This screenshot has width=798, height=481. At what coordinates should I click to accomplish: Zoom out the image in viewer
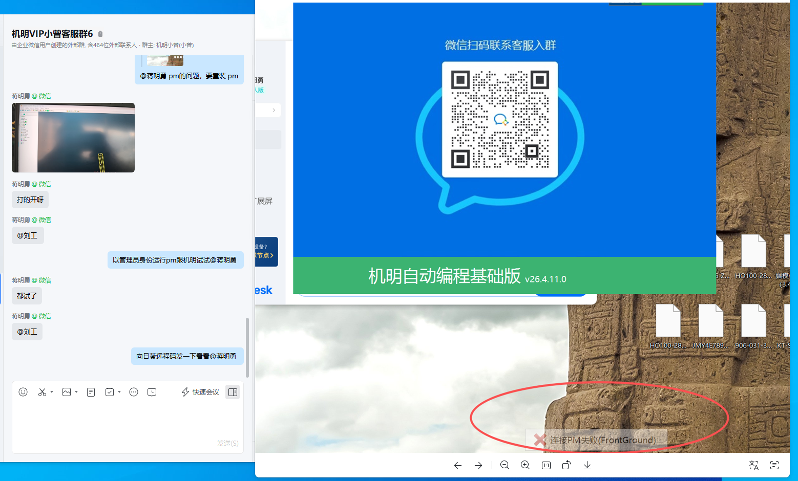[505, 465]
